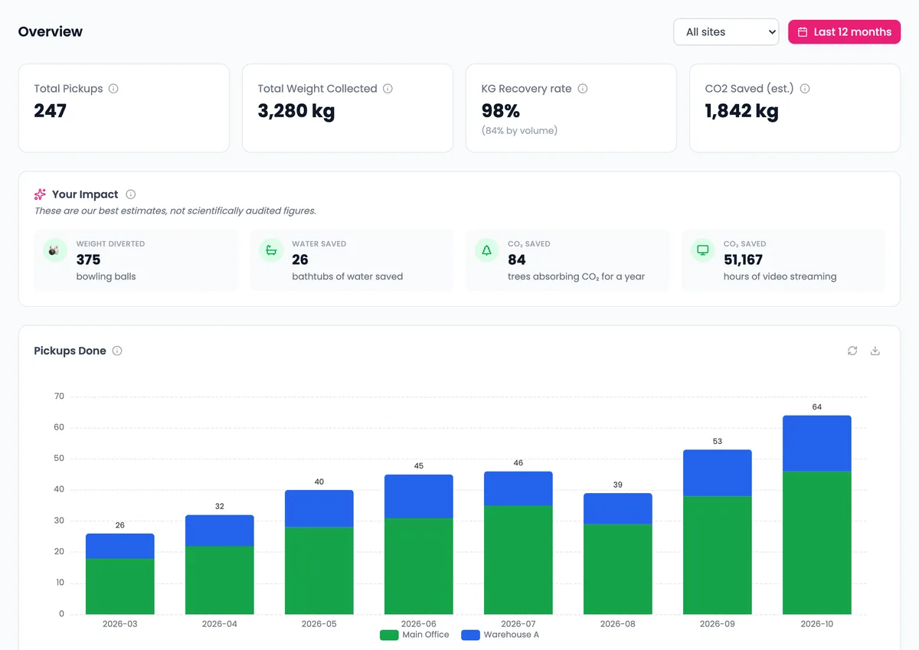Image resolution: width=919 pixels, height=650 pixels.
Task: Click the '64' label above the 2026-10 bar
Action: (817, 407)
